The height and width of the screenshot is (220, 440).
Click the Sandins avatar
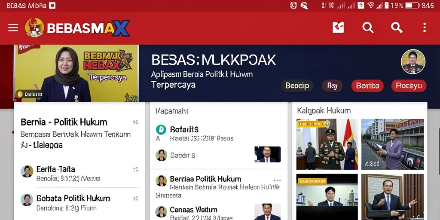click(161, 155)
